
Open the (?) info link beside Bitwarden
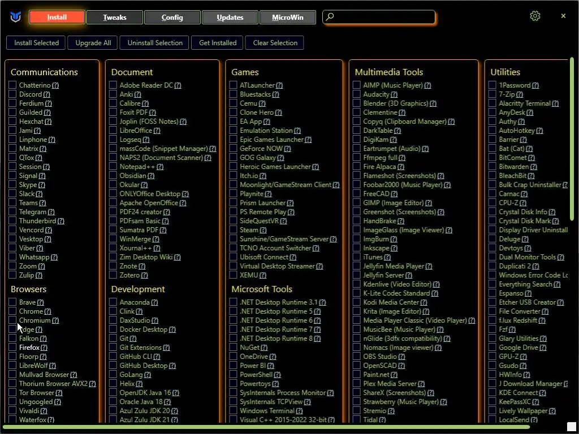(x=534, y=167)
